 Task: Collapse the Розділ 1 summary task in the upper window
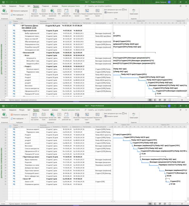(x=24, y=67)
